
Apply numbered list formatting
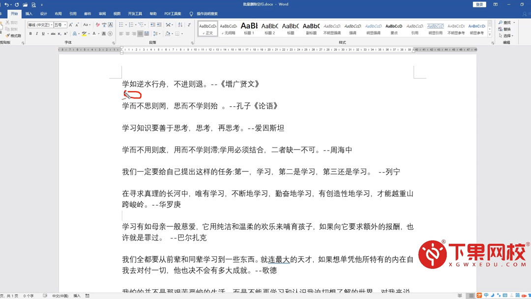[x=131, y=24]
